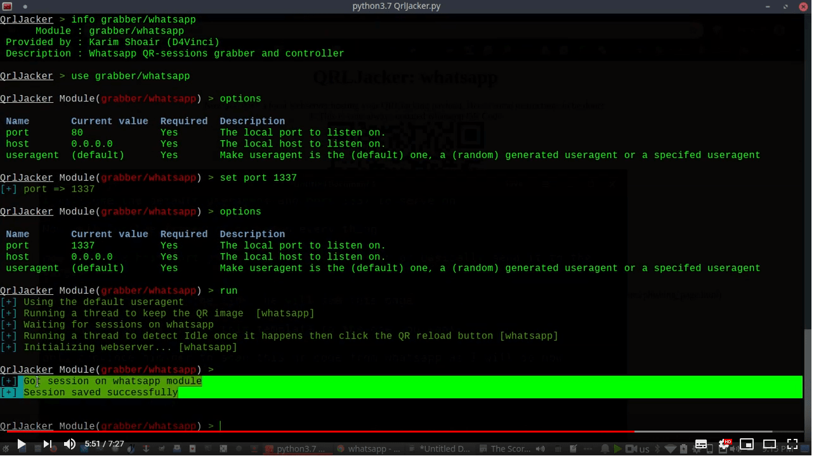
Task: Click port value '80' in options table
Action: [77, 133]
